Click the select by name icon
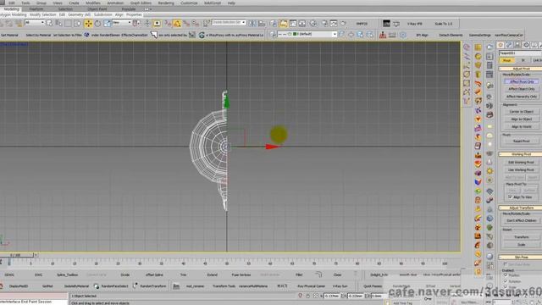The image size is (542, 305). pyautogui.click(x=59, y=24)
